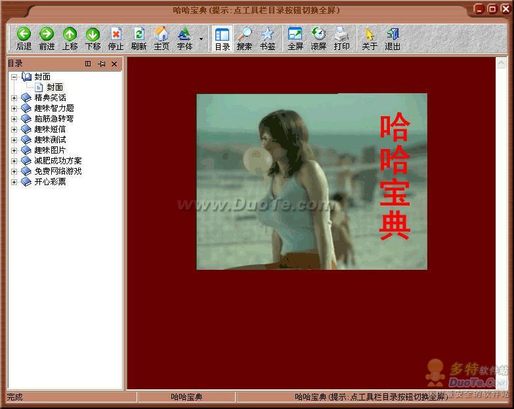Click the vertical scrollbar of content area
The width and height of the screenshot is (514, 409).
click(x=502, y=223)
